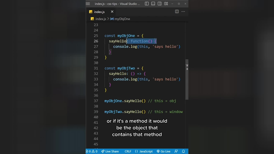The image size is (274, 154).
Task: Click the vertical editor scrollbar thumb
Action: pyautogui.click(x=187, y=80)
